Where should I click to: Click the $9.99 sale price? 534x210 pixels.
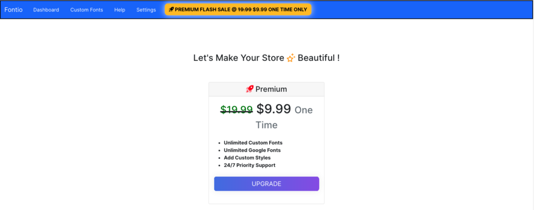pyautogui.click(x=274, y=109)
